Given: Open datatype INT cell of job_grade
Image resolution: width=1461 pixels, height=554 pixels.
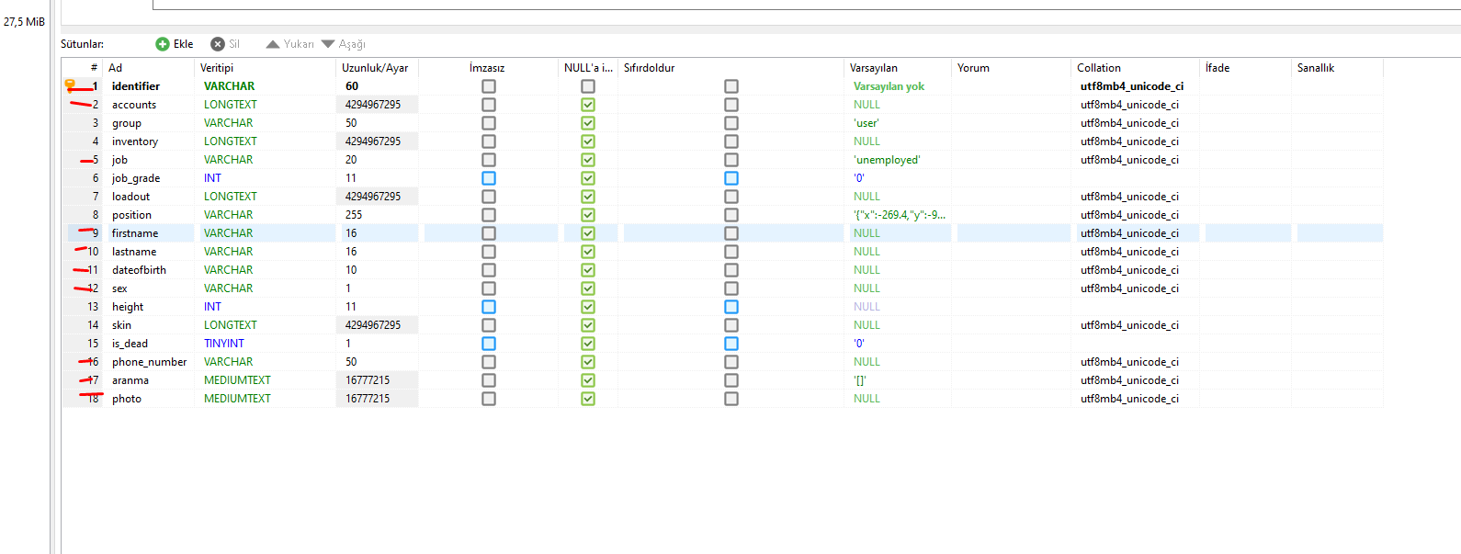Looking at the screenshot, I should click(x=212, y=178).
